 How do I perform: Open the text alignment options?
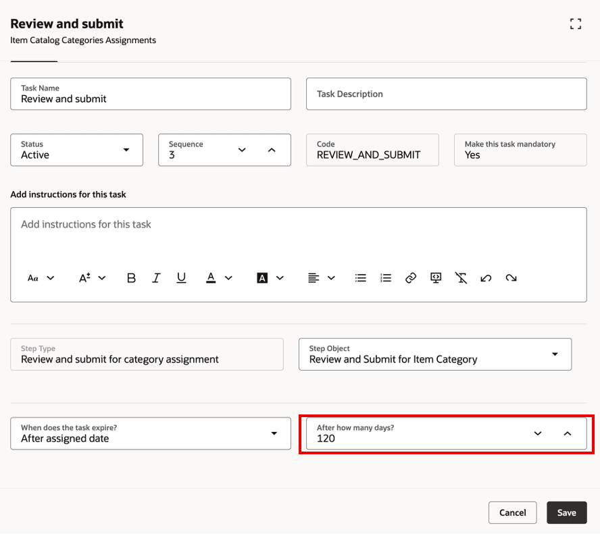[322, 278]
